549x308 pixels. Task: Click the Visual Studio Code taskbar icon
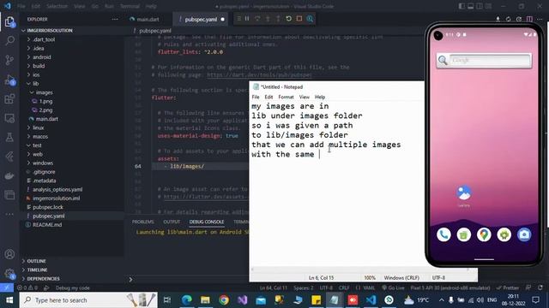371,300
